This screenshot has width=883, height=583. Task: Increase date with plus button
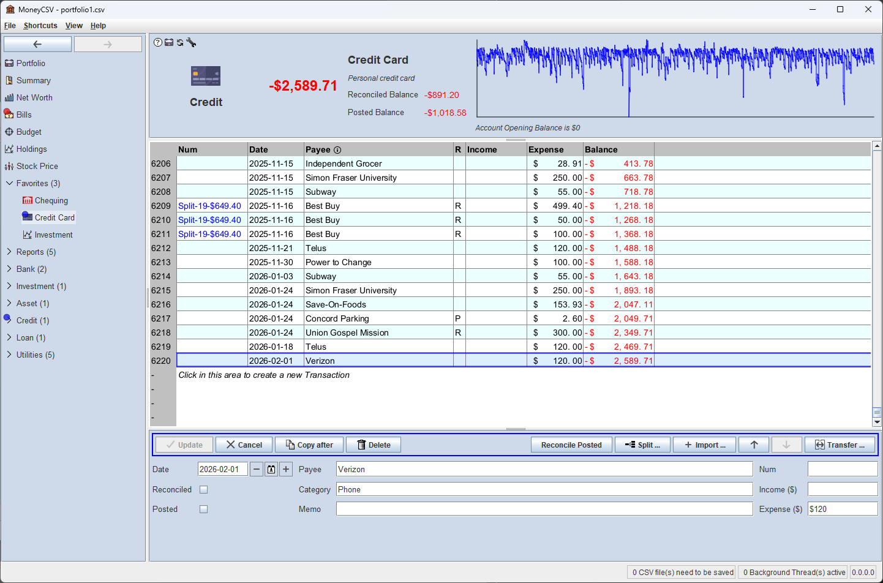click(286, 470)
